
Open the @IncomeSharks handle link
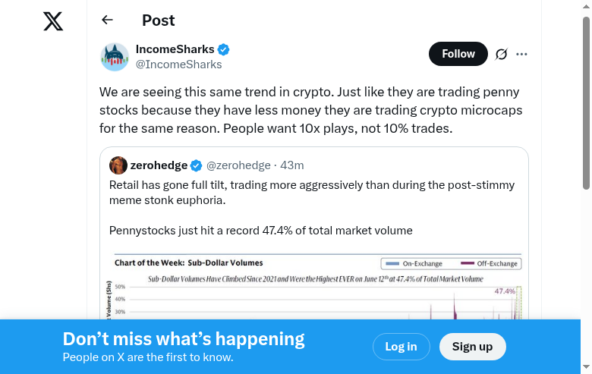(x=178, y=64)
